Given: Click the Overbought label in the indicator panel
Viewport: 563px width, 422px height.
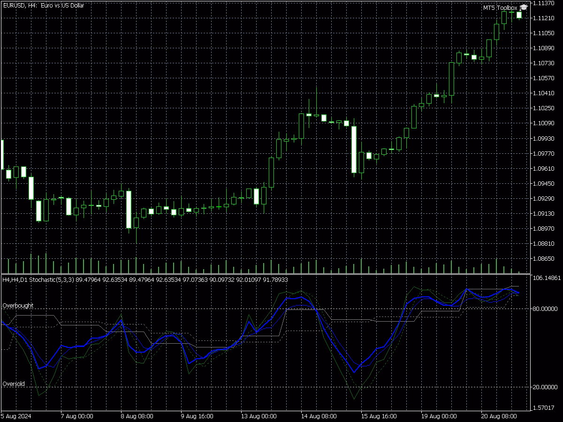Looking at the screenshot, I should pos(17,305).
